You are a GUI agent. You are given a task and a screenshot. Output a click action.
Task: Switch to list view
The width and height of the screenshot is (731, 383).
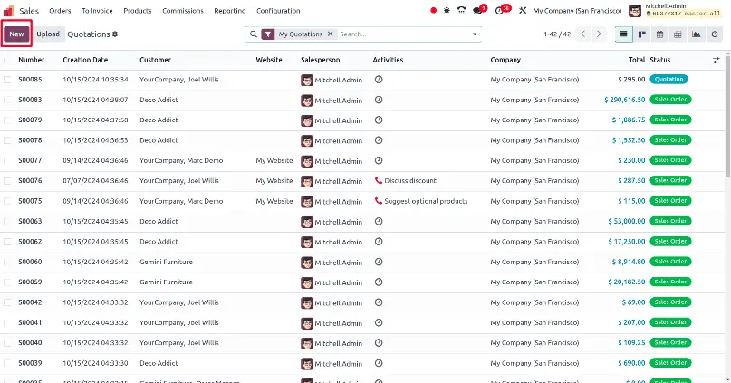pyautogui.click(x=623, y=34)
